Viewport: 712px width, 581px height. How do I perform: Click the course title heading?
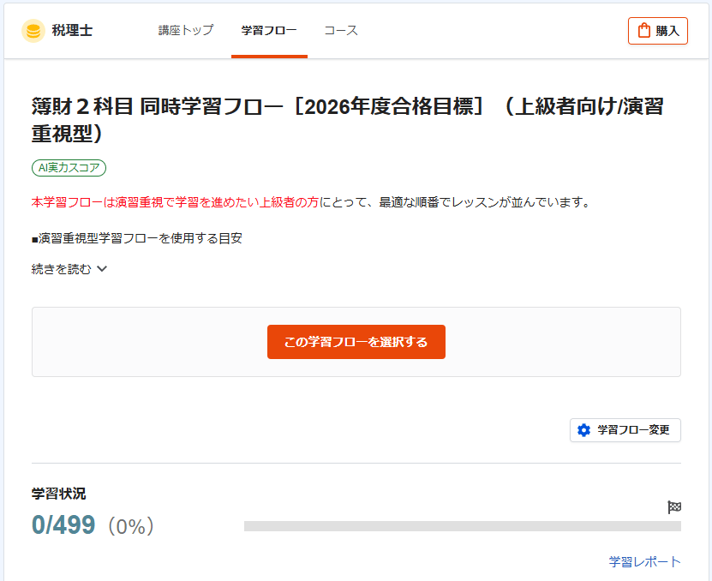343,106
